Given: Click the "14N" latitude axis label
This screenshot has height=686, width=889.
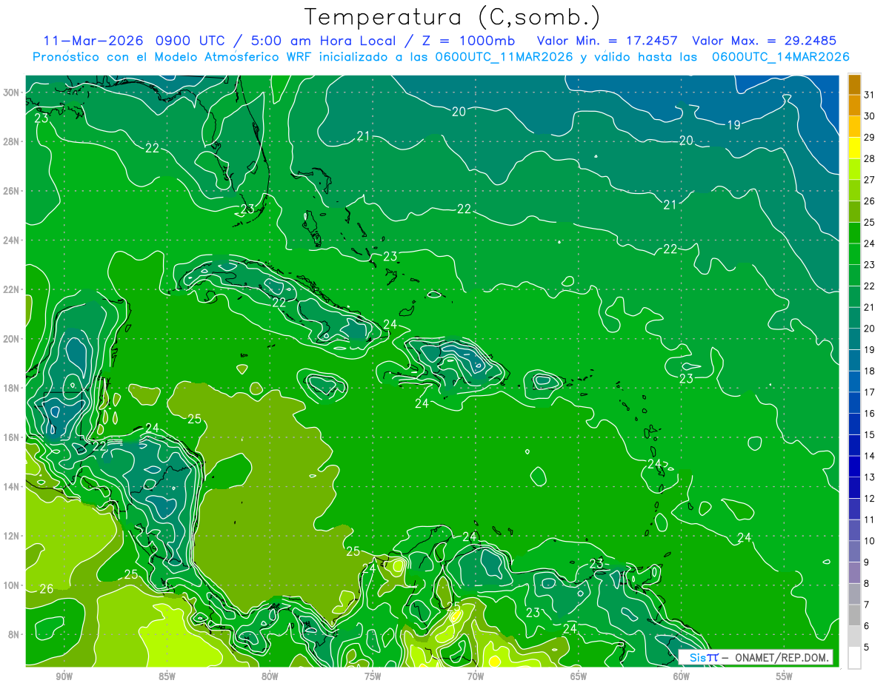Looking at the screenshot, I should point(11,487).
